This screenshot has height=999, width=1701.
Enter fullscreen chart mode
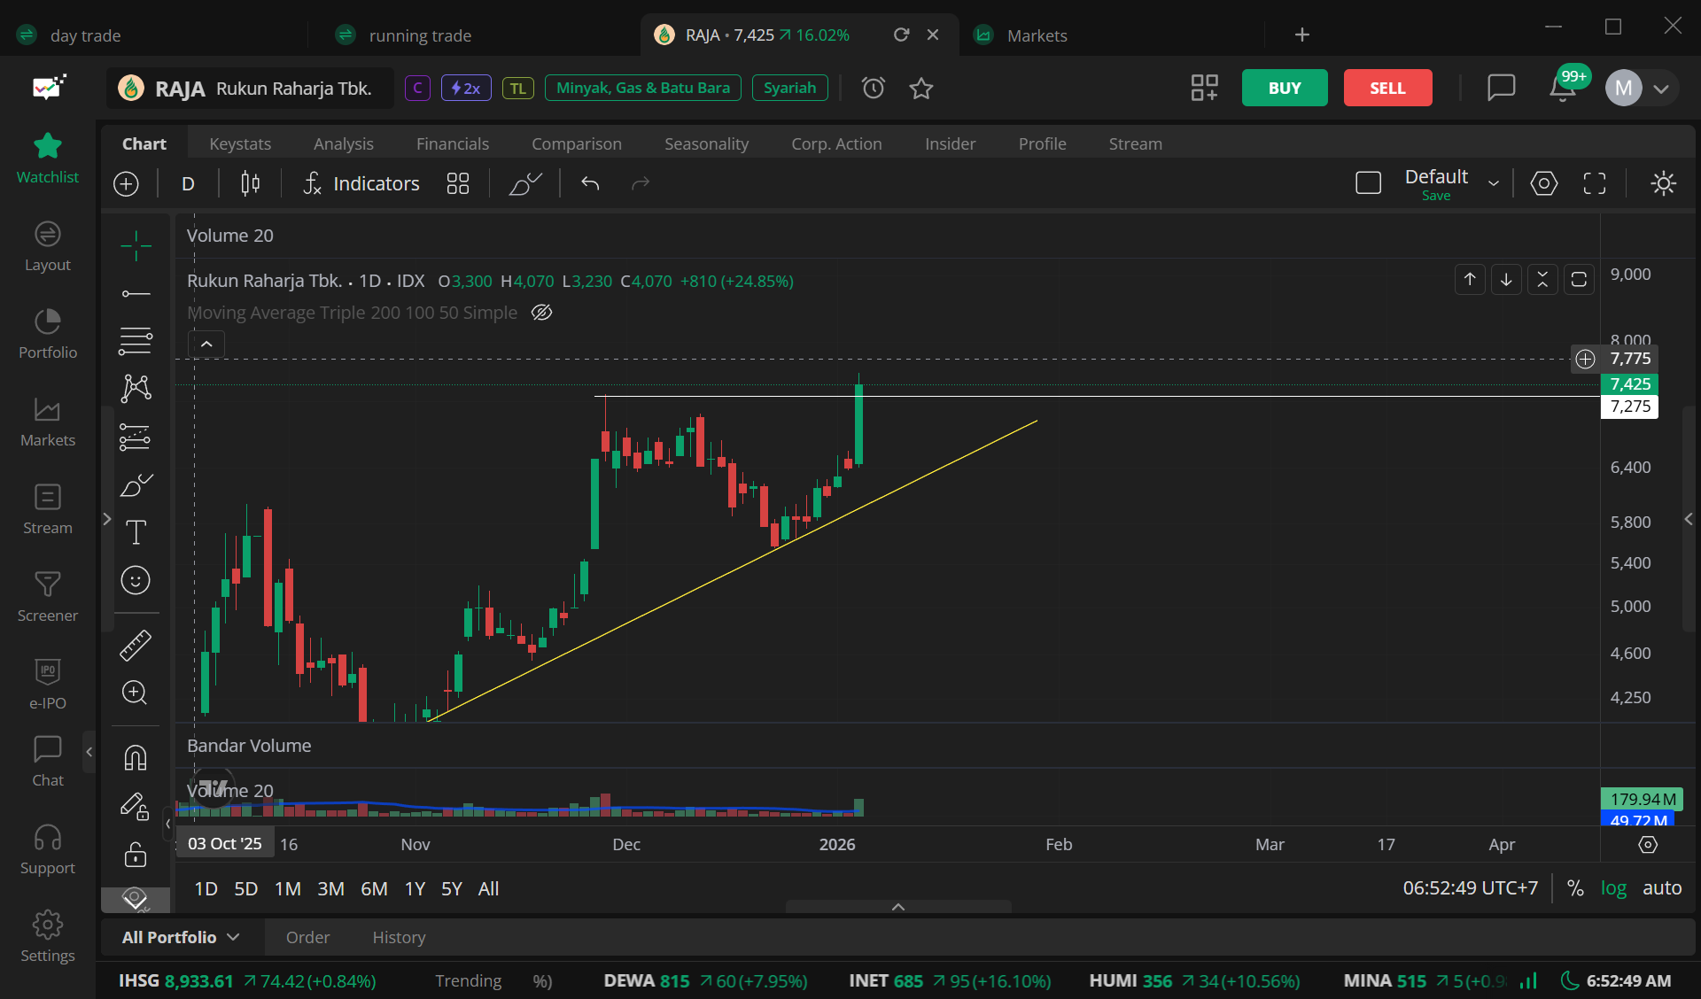1595,183
